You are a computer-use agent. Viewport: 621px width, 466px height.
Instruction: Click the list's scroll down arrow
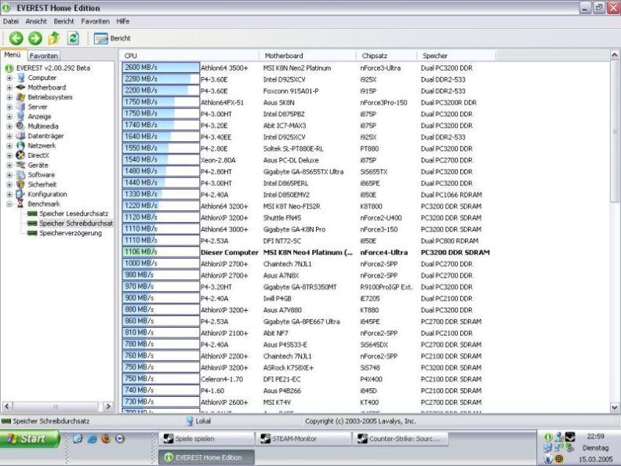click(x=615, y=407)
